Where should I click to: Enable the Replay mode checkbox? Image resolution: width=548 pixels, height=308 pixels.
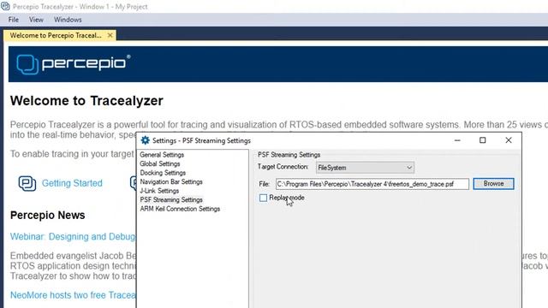(263, 198)
